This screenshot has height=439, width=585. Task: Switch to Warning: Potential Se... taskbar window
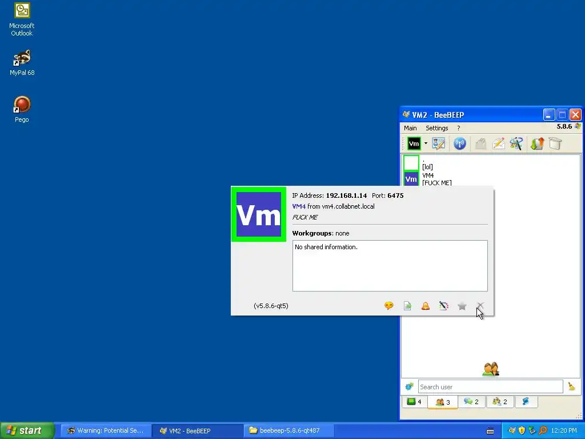click(x=106, y=430)
